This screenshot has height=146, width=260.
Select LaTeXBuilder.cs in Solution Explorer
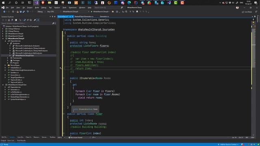pos(16,92)
